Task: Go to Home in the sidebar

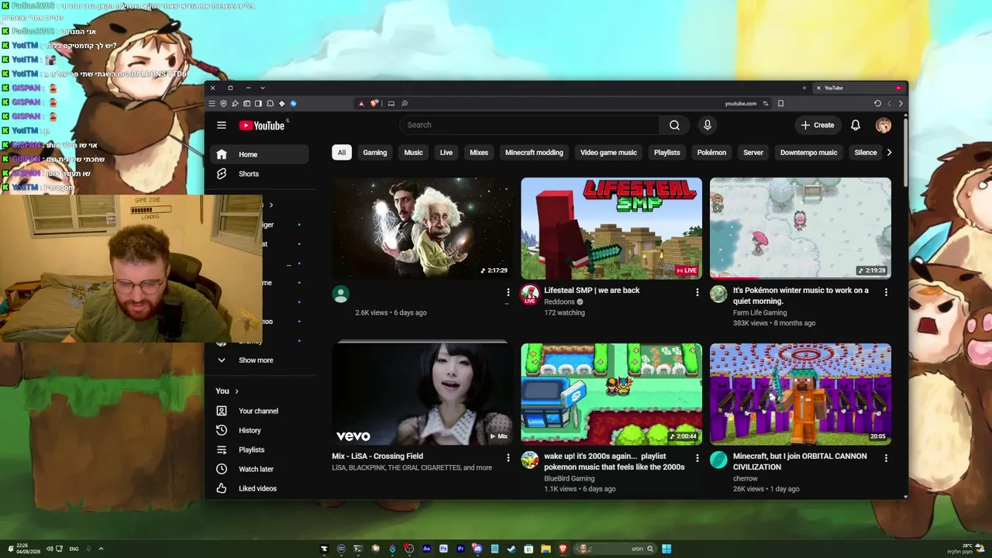Action: pos(260,154)
